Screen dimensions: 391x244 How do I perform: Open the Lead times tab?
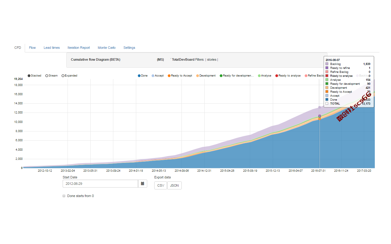tap(52, 48)
